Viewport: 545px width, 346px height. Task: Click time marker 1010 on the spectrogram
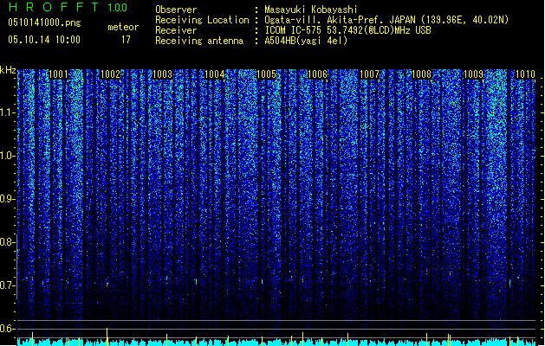coord(525,74)
